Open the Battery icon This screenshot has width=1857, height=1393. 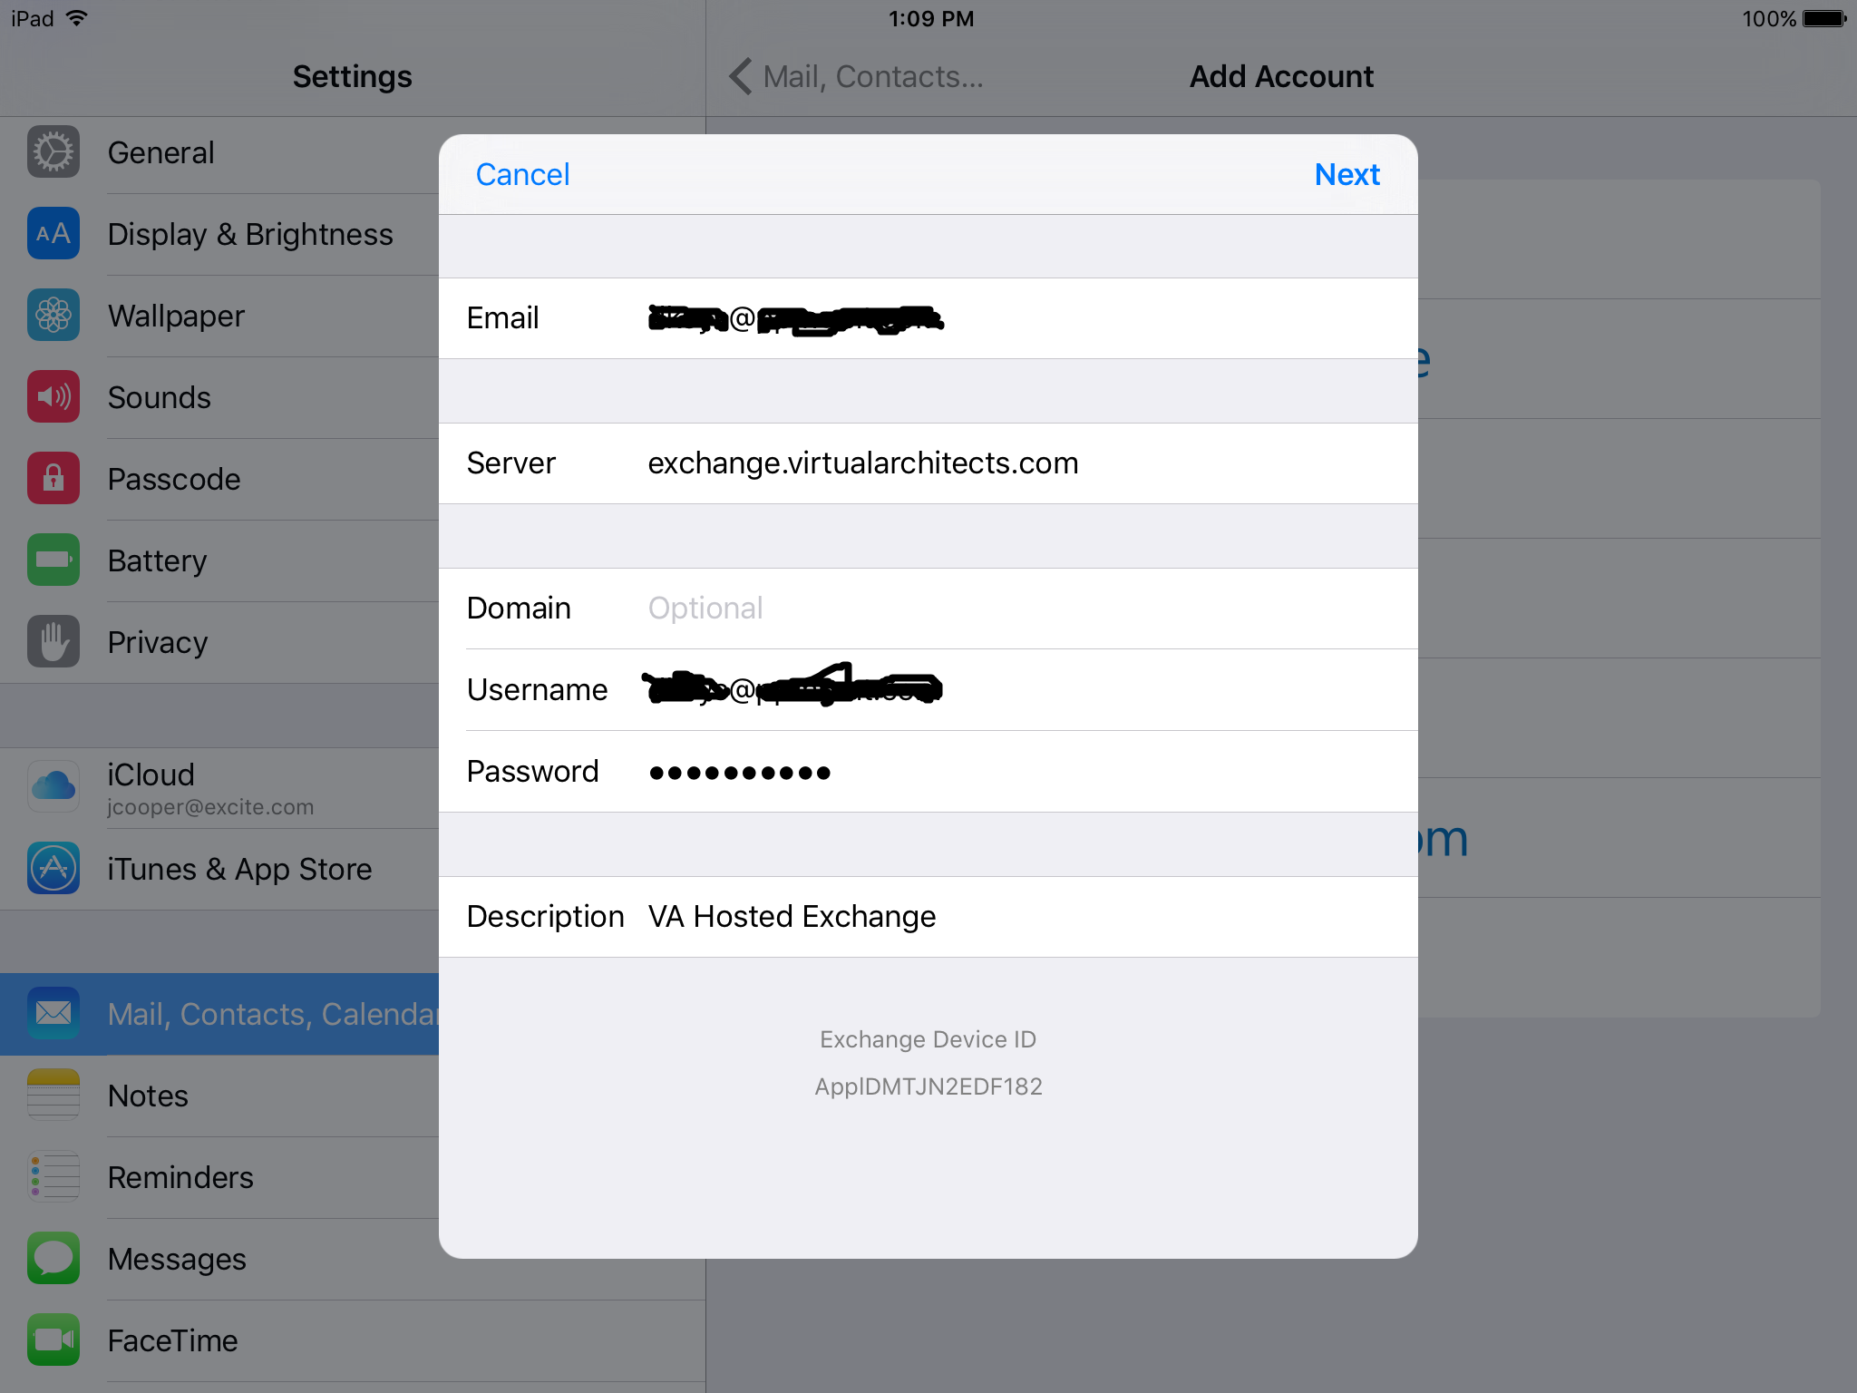point(53,560)
